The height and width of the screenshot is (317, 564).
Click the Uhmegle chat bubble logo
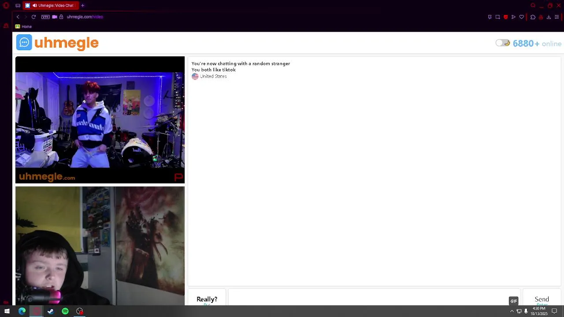24,43
